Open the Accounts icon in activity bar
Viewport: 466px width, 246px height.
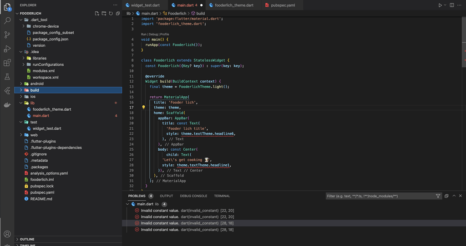click(x=7, y=234)
